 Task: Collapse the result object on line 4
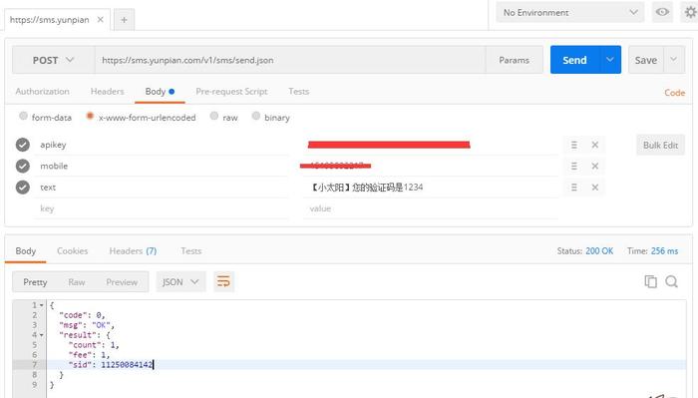tap(42, 335)
